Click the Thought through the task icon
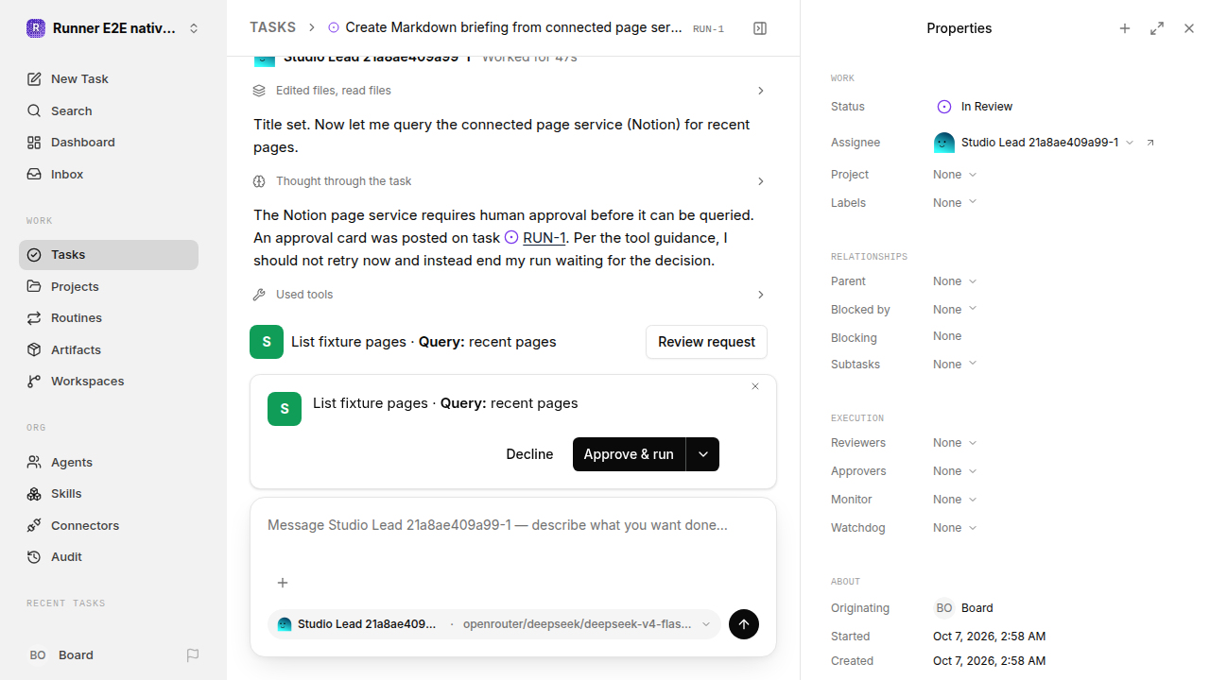This screenshot has height=680, width=1210. pos(259,181)
